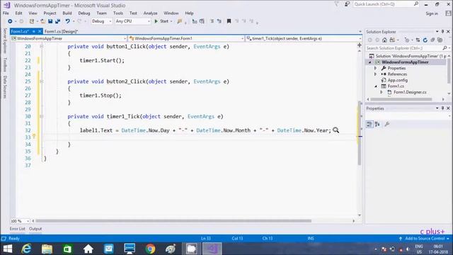453x255 pixels.
Task: Click the Open File toolbar icon
Action: [x=42, y=21]
